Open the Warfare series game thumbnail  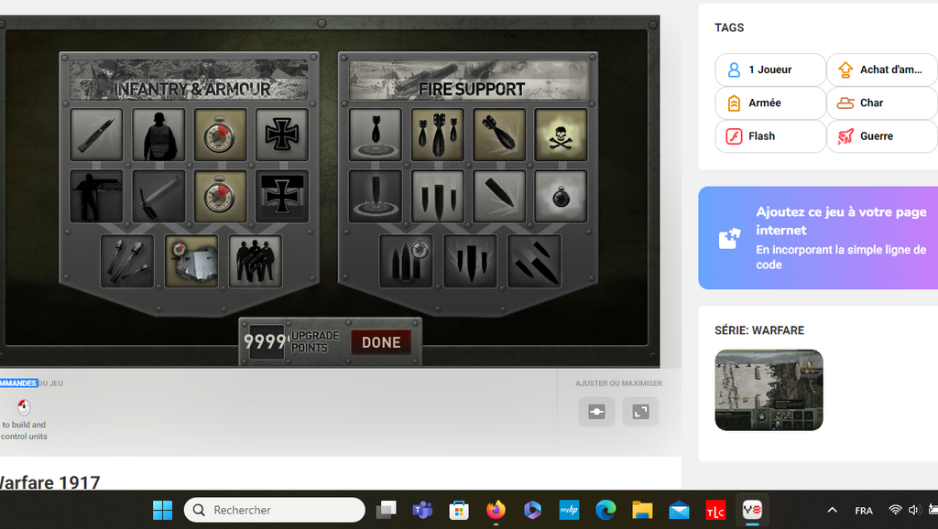coord(769,390)
